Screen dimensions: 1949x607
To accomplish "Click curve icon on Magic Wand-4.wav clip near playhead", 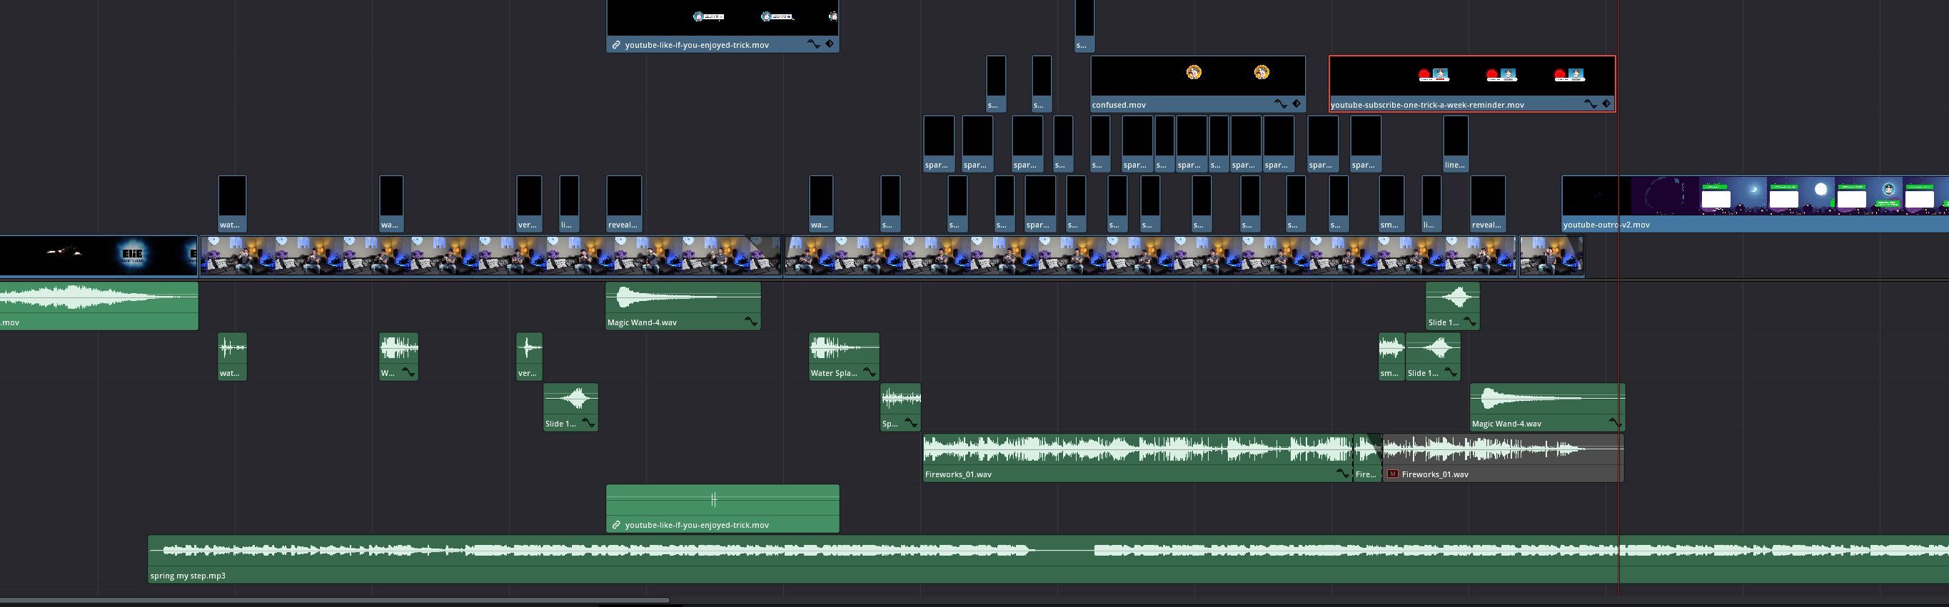I will [1616, 422].
